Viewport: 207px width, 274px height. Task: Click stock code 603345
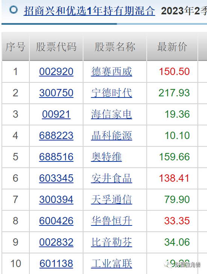(56, 178)
